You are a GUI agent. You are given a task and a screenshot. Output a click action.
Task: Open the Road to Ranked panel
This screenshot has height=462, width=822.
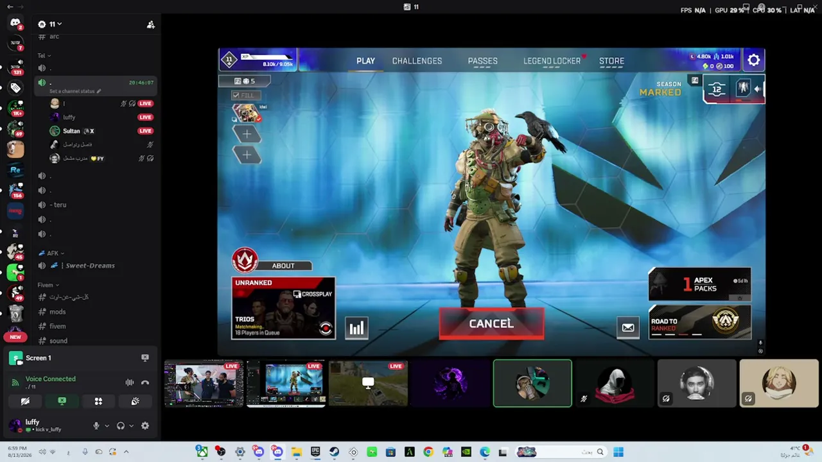pyautogui.click(x=699, y=322)
